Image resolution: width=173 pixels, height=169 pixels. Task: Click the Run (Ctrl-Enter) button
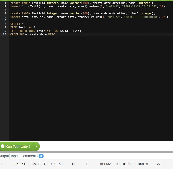coord(16,146)
